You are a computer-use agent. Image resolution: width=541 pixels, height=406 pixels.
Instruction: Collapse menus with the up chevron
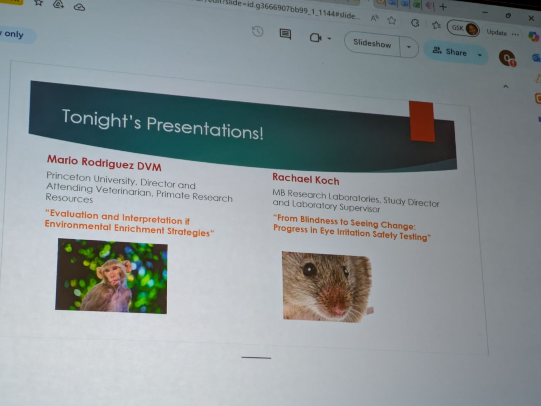(506, 87)
